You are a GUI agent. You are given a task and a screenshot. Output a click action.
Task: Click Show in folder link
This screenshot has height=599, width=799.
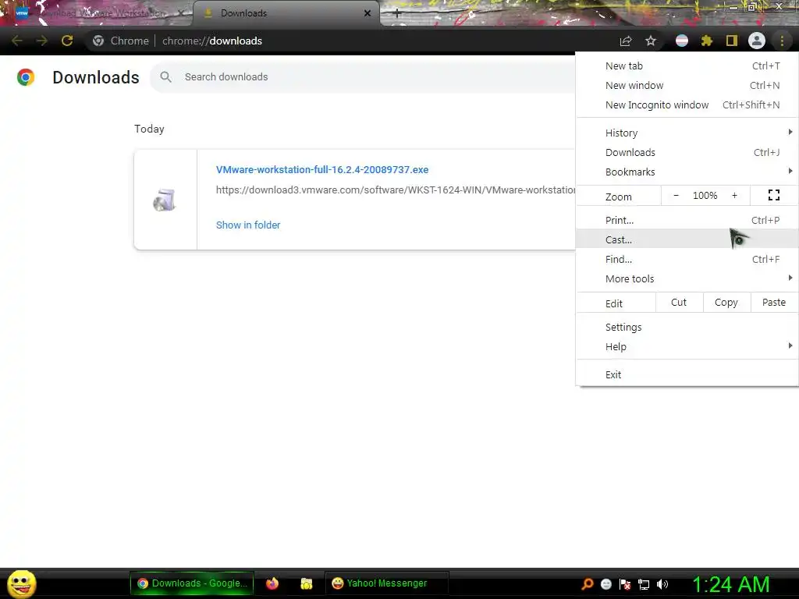(248, 225)
